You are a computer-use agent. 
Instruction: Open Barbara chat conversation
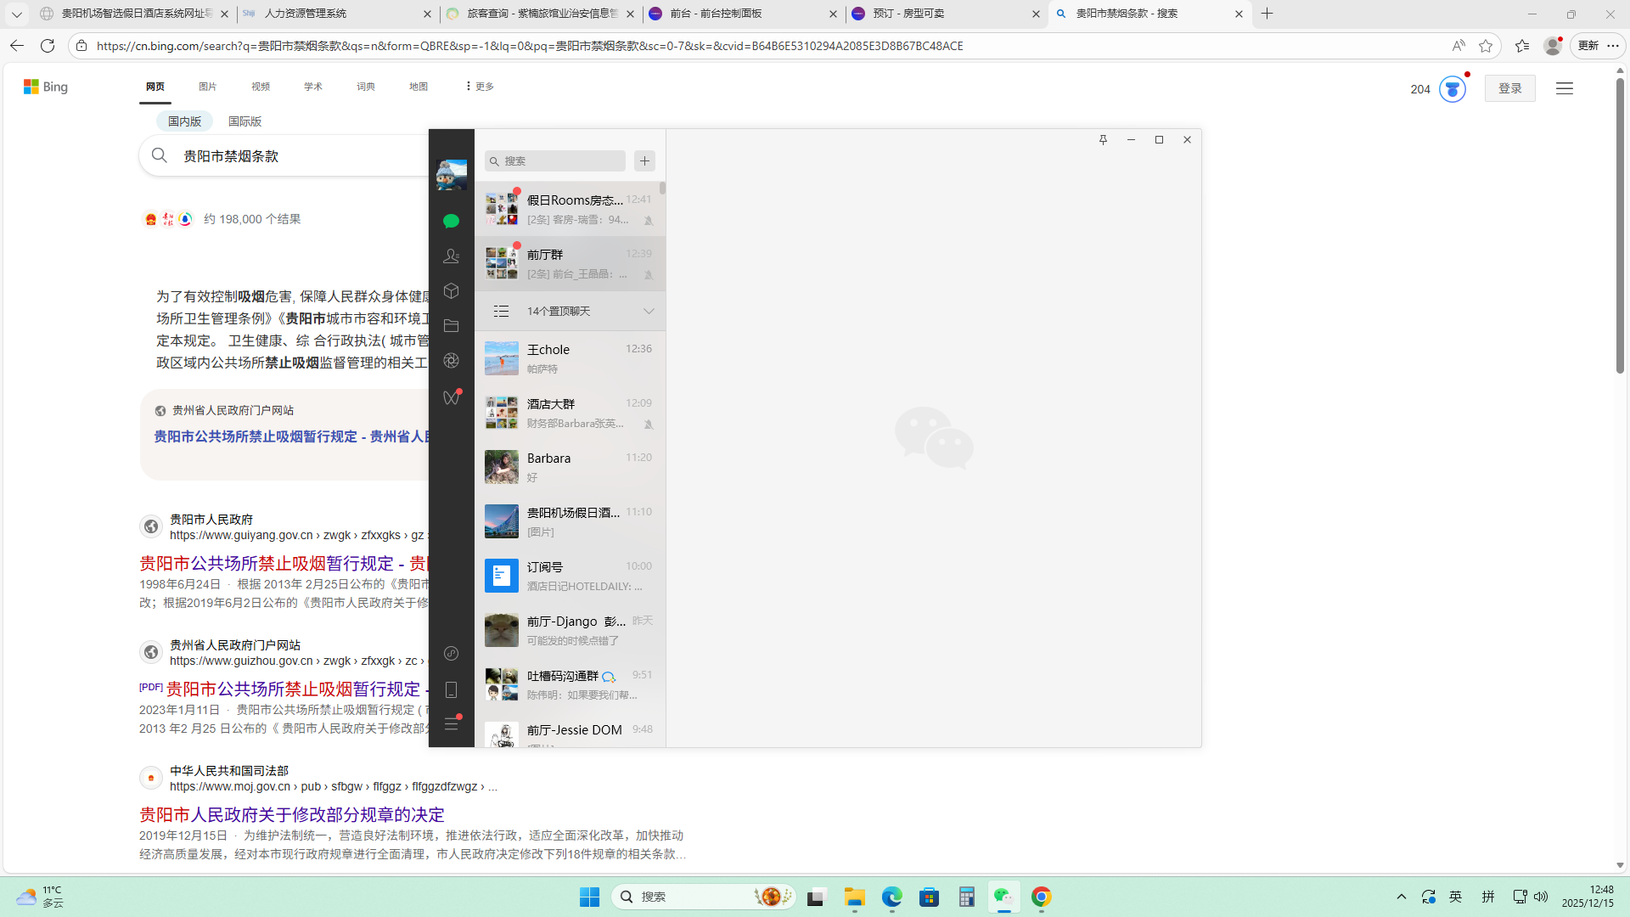[x=570, y=467]
